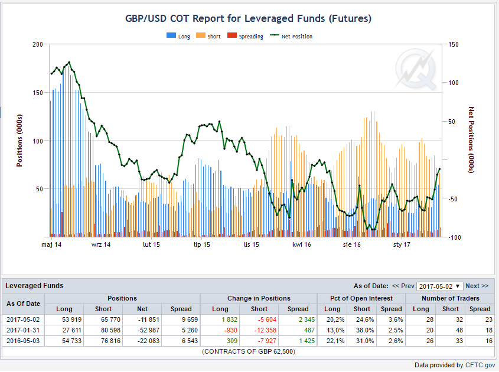Click the Positions column group header
The width and height of the screenshot is (499, 372).
coord(122,299)
